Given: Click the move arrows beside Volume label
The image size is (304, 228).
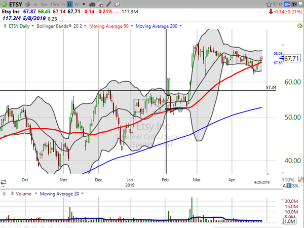Looking at the screenshot, I should pyautogui.click(x=12, y=194).
